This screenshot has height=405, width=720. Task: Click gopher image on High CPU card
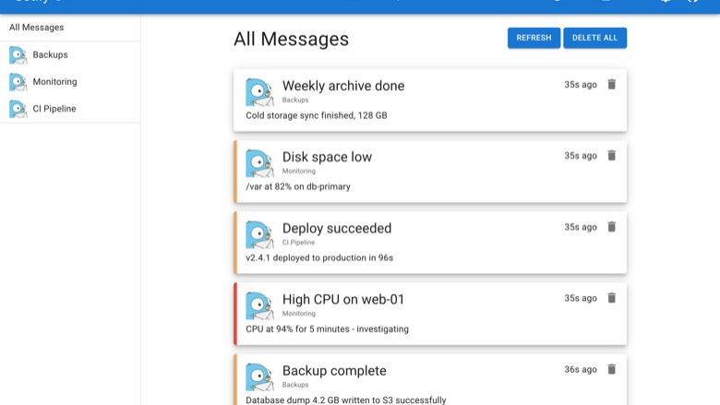[x=259, y=306]
